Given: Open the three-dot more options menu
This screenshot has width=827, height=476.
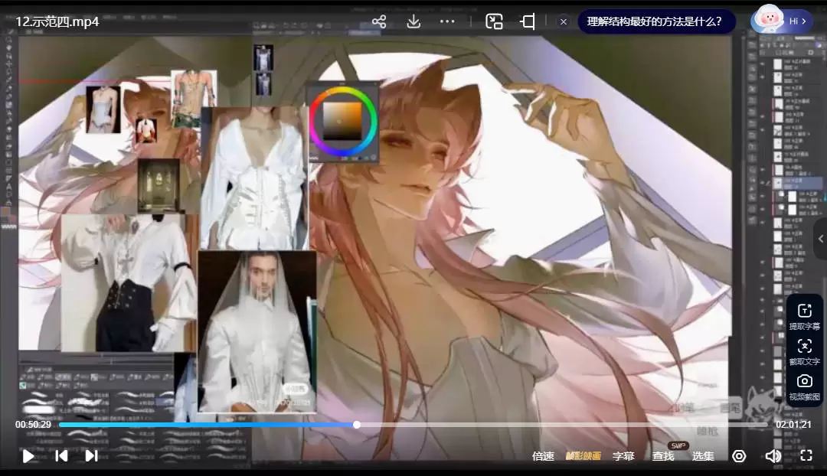Looking at the screenshot, I should (x=448, y=21).
